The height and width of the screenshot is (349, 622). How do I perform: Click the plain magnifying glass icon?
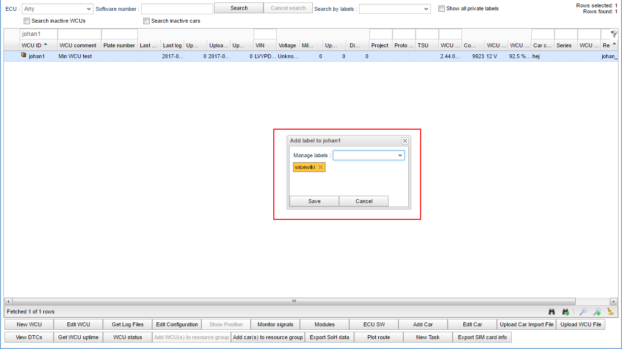583,312
